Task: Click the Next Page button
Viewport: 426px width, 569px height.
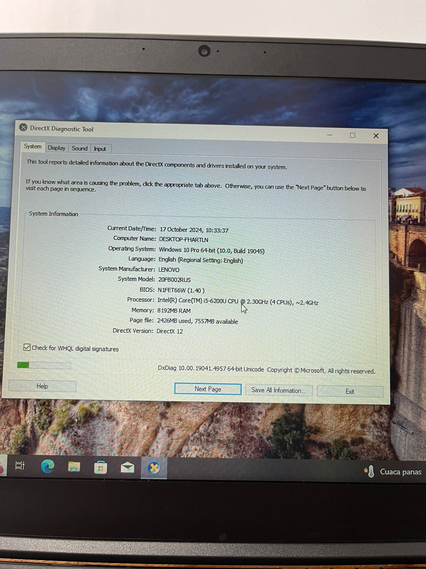Action: 208,389
